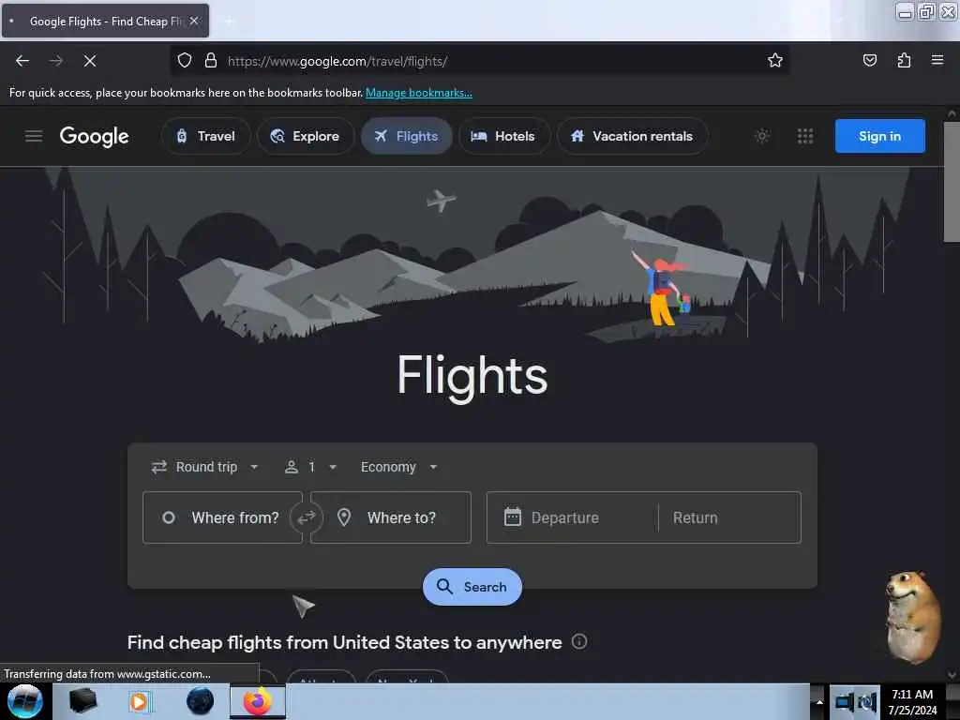Open info about cheap flights heading

click(579, 641)
